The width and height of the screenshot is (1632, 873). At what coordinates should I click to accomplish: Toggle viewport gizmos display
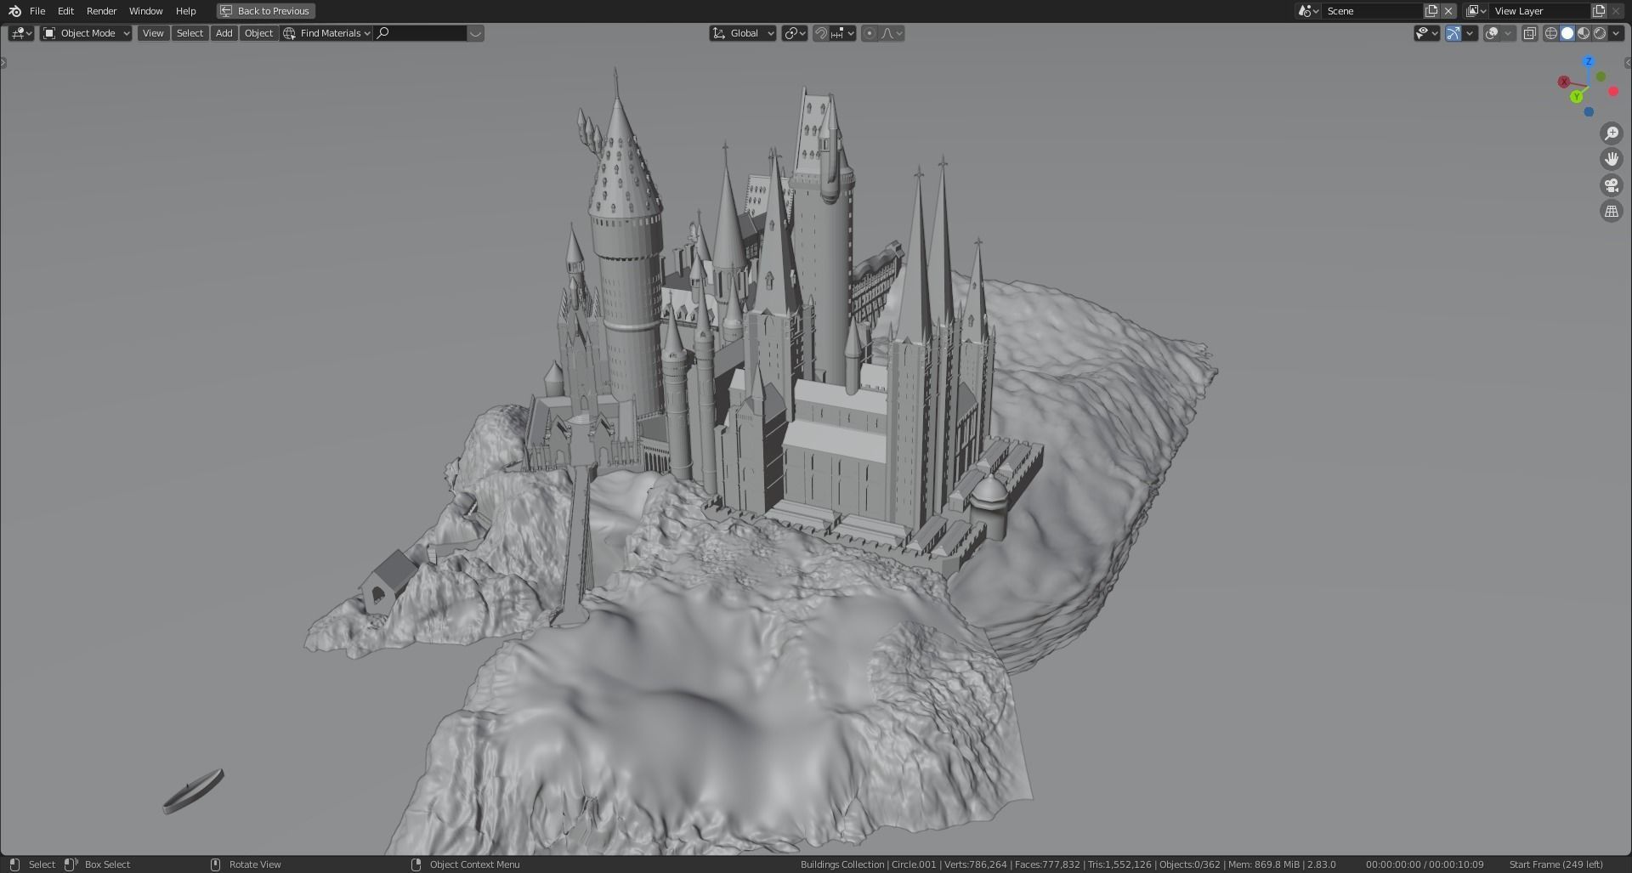[1453, 33]
